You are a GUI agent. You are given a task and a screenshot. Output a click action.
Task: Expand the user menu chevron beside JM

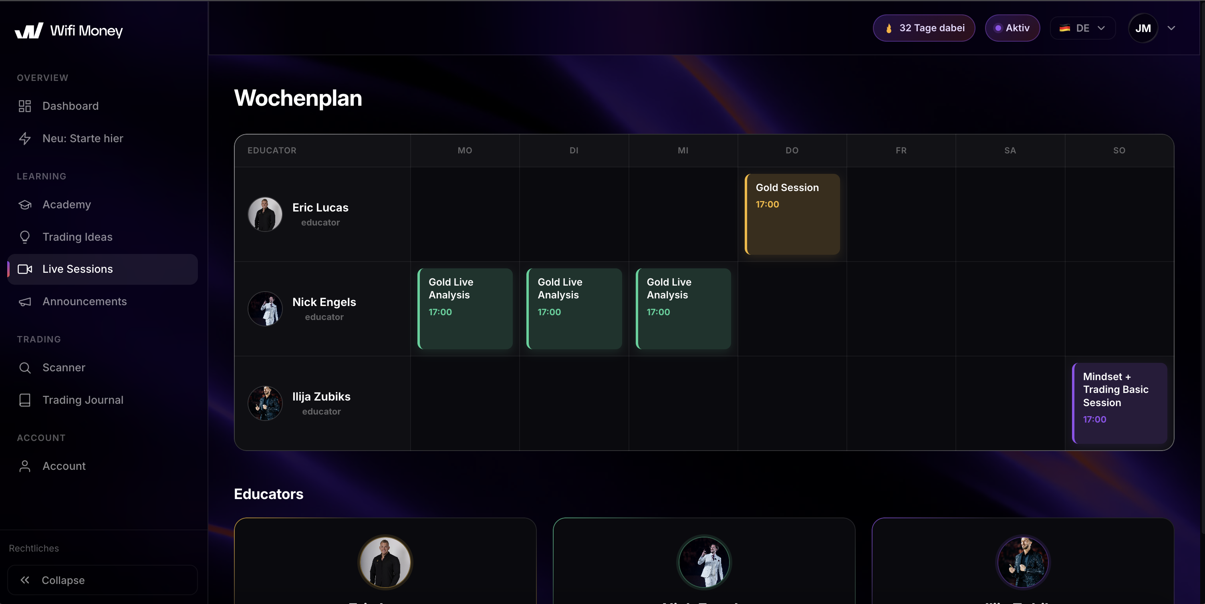(x=1171, y=28)
